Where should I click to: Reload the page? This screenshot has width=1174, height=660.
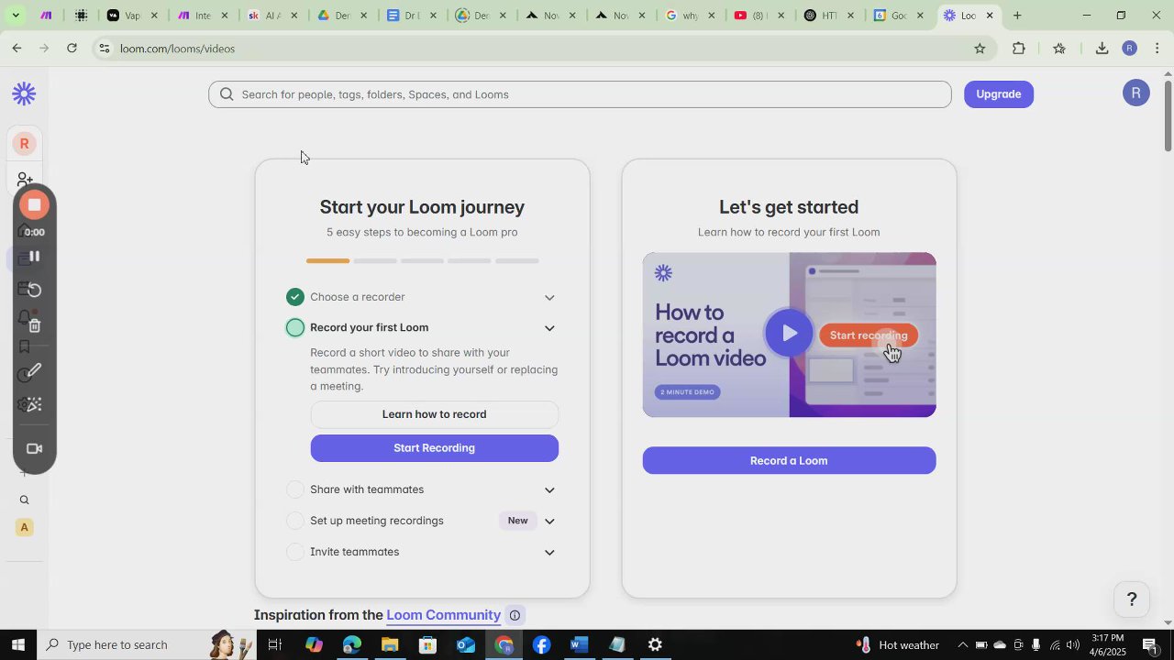[x=72, y=49]
